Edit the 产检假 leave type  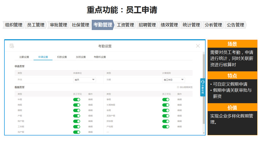[x=179, y=127]
